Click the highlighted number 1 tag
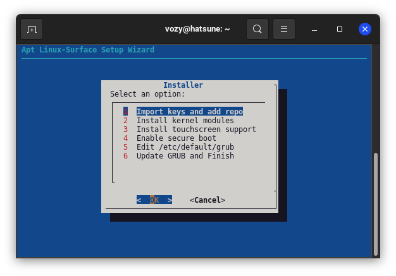The width and height of the screenshot is (396, 276). pos(125,111)
